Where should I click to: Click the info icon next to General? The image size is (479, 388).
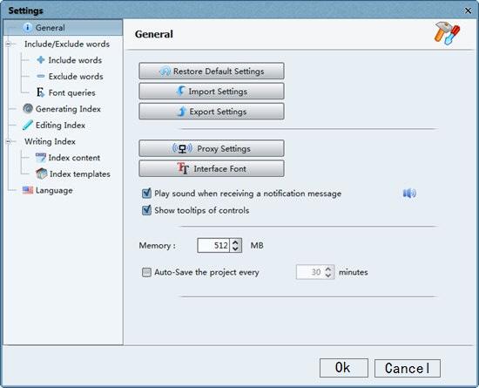click(28, 28)
